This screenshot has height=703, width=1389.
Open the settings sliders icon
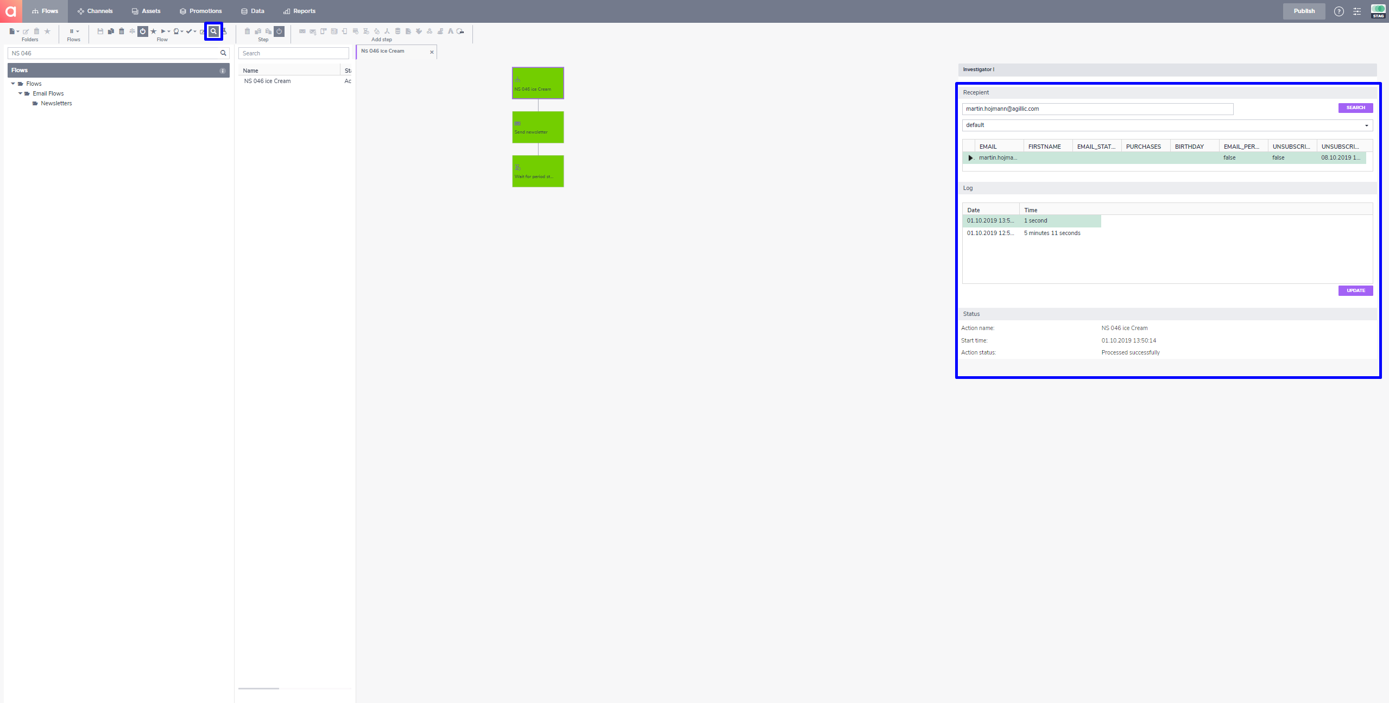coord(1357,11)
